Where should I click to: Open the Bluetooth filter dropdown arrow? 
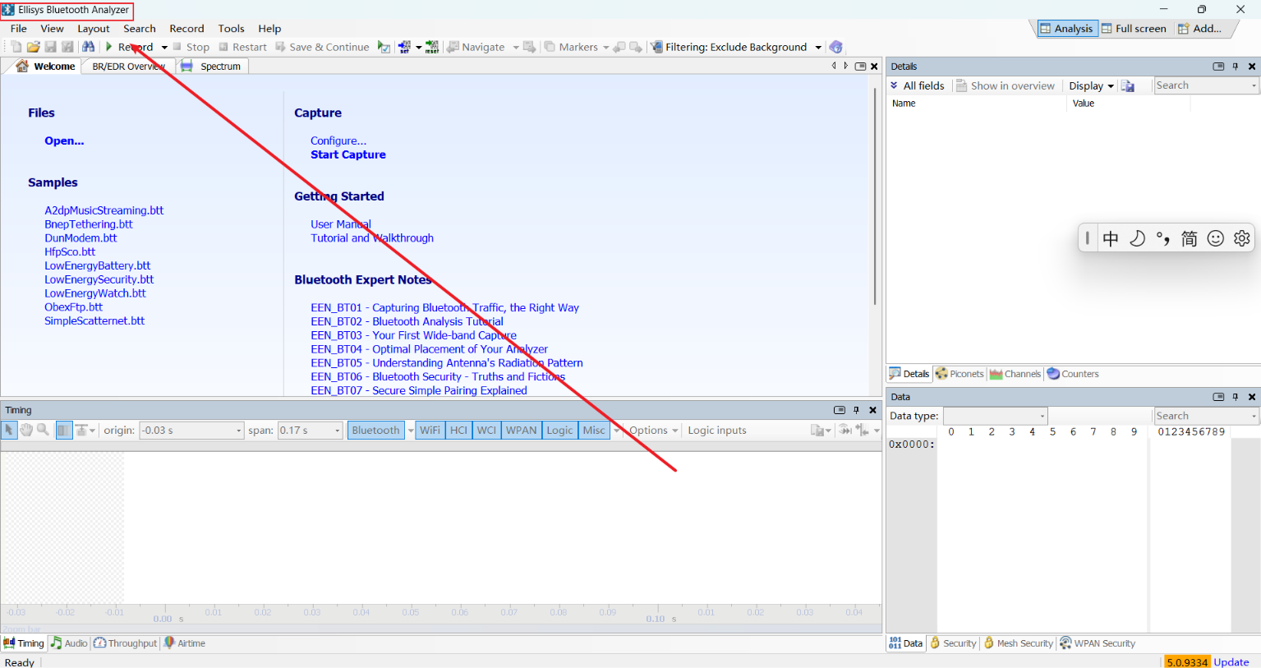click(x=411, y=431)
